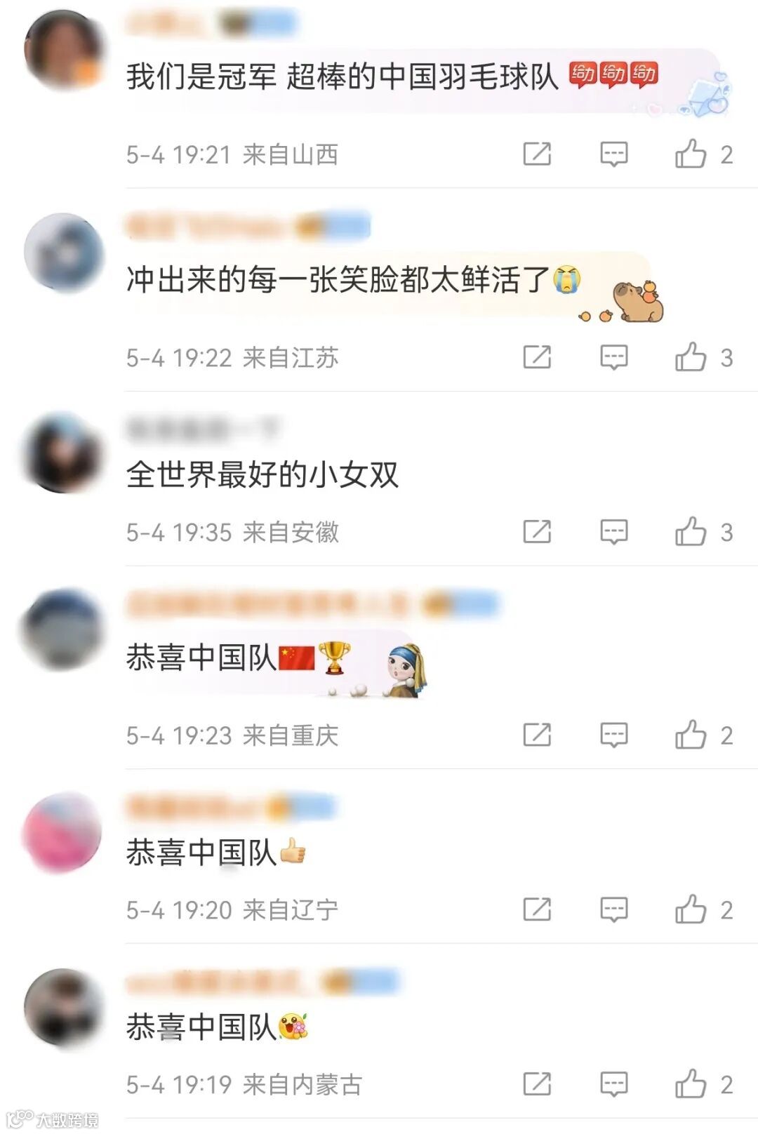This screenshot has width=758, height=1134.
Task: Share the comment from 内蒙古
Action: [537, 1084]
